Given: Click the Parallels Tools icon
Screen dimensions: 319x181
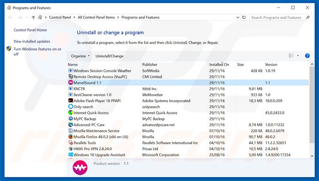Looking at the screenshot, I should click(71, 143).
